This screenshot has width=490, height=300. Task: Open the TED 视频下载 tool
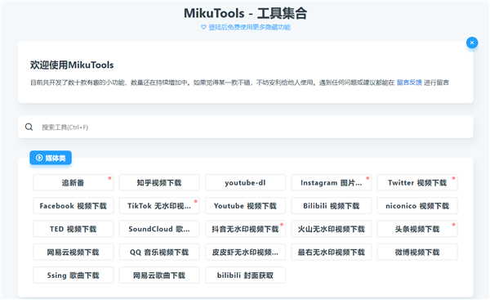[73, 229]
